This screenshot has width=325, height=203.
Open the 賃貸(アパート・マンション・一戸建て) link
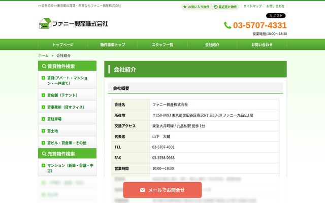click(x=68, y=80)
